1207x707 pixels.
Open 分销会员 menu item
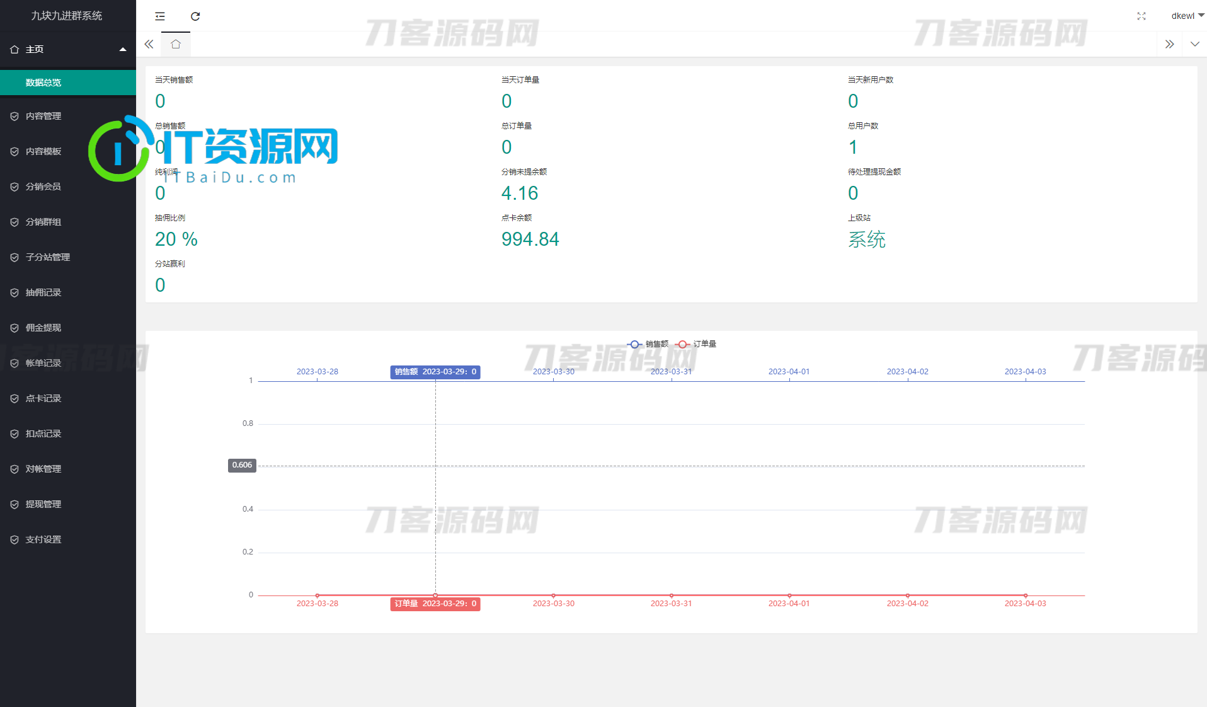(x=68, y=187)
